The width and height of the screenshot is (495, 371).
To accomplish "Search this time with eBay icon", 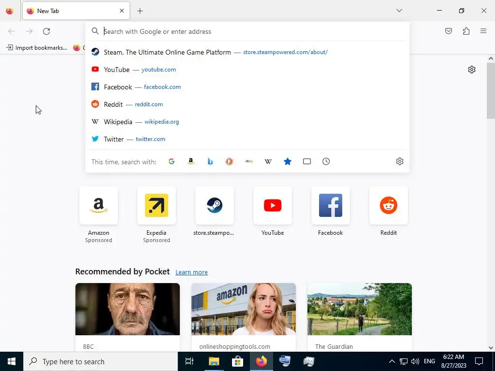I will [x=249, y=161].
